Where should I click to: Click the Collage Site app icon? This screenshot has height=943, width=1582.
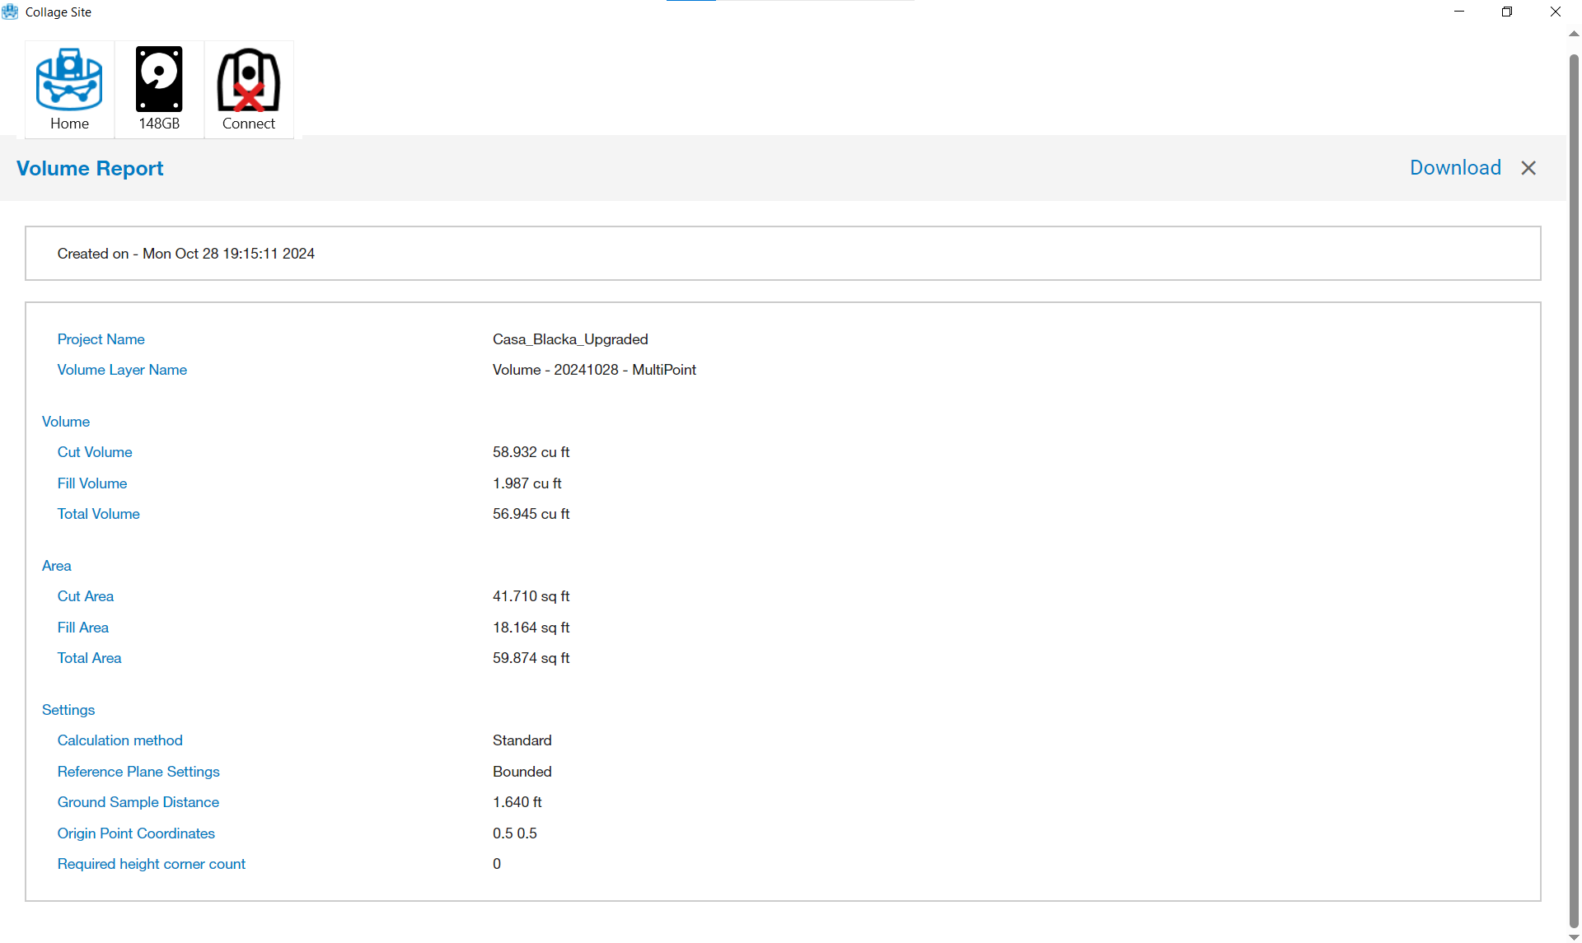pos(10,12)
